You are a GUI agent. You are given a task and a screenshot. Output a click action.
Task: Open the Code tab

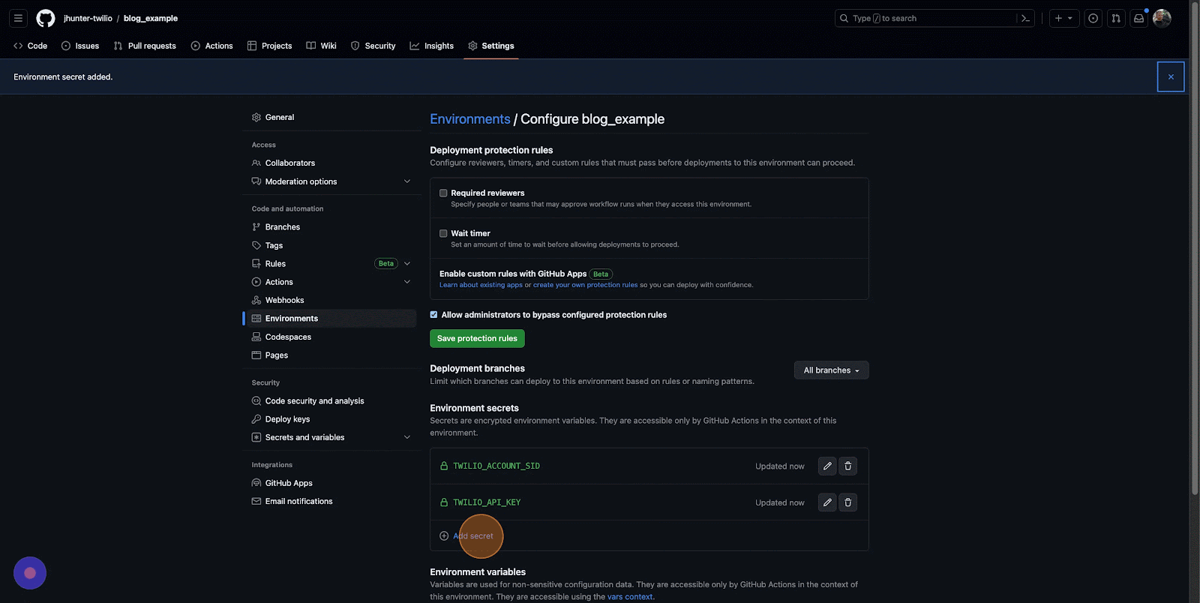31,46
